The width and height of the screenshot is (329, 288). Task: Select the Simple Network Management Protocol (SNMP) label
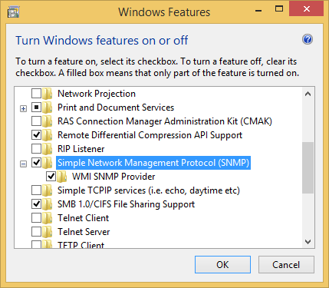pos(153,163)
